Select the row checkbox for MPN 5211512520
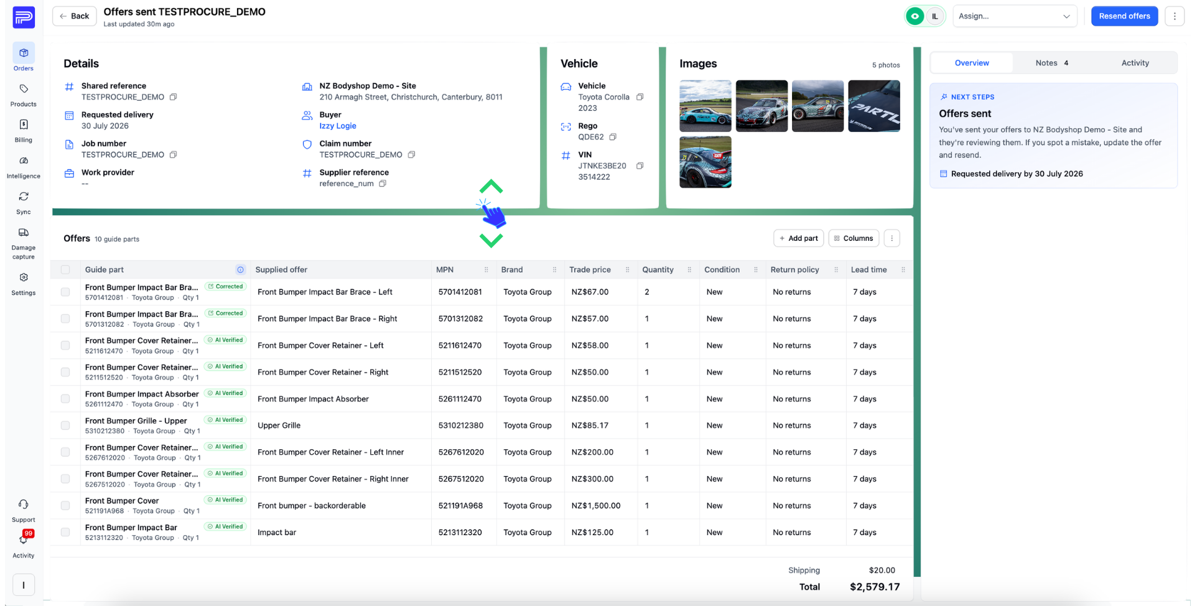1192x606 pixels. [x=65, y=372]
